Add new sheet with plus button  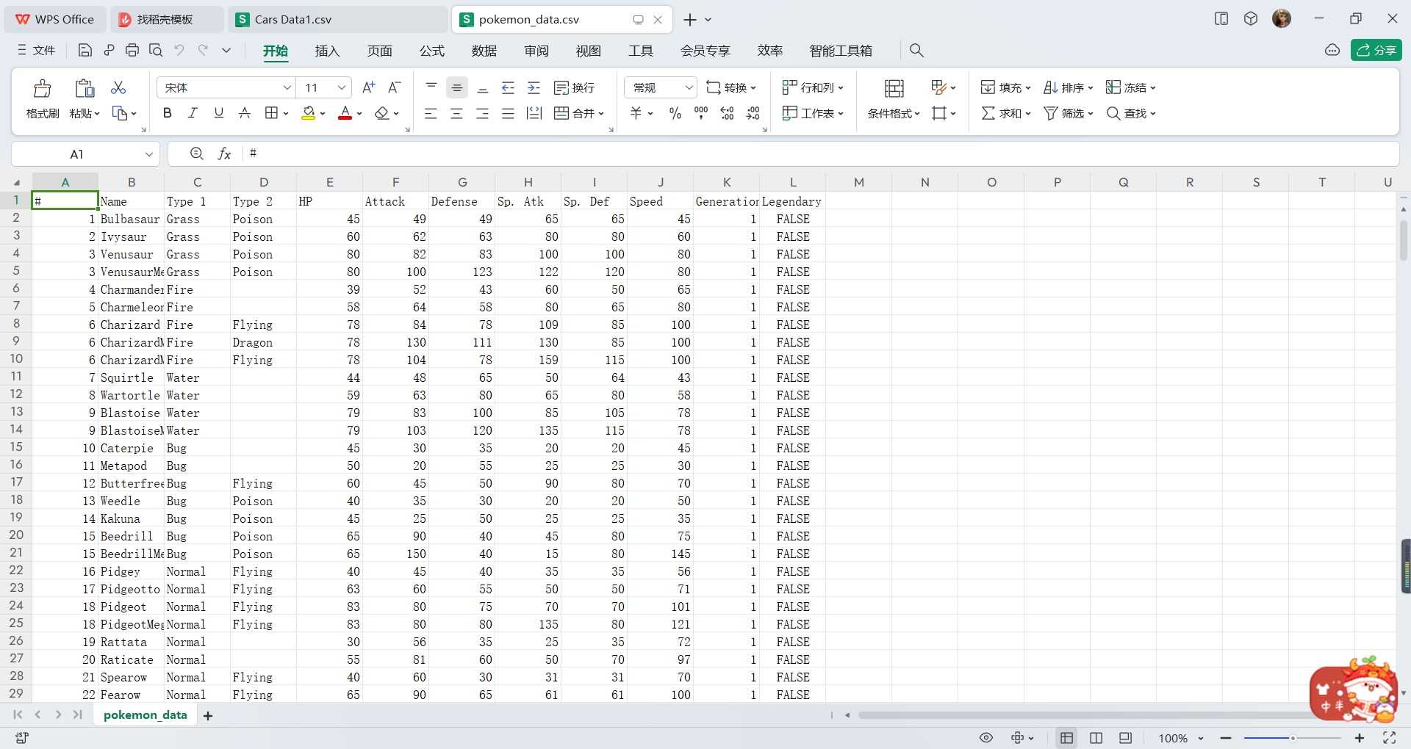(208, 716)
